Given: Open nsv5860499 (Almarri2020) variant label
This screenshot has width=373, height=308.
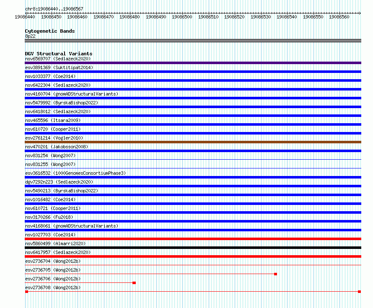Looking at the screenshot, I should click(55, 243).
